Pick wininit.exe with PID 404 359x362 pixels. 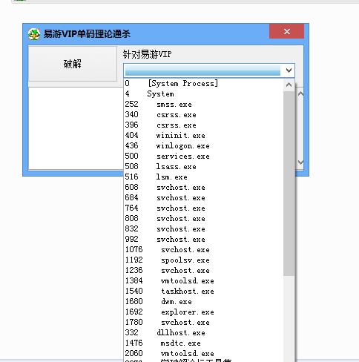point(203,135)
